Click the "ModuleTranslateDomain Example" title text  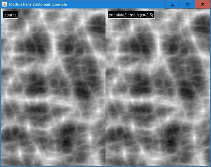(x=38, y=4)
